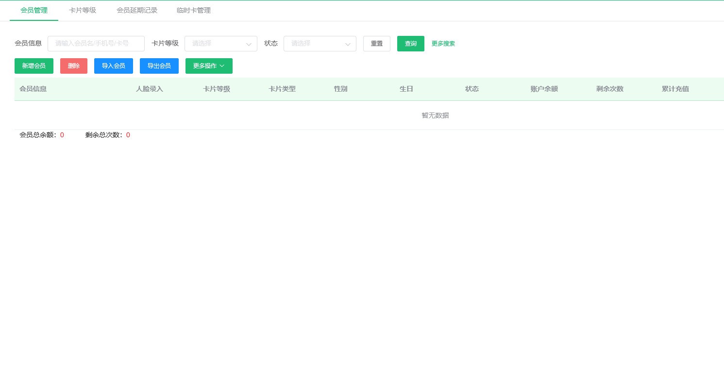
Task: Click the 剩余次数 column header
Action: point(610,89)
